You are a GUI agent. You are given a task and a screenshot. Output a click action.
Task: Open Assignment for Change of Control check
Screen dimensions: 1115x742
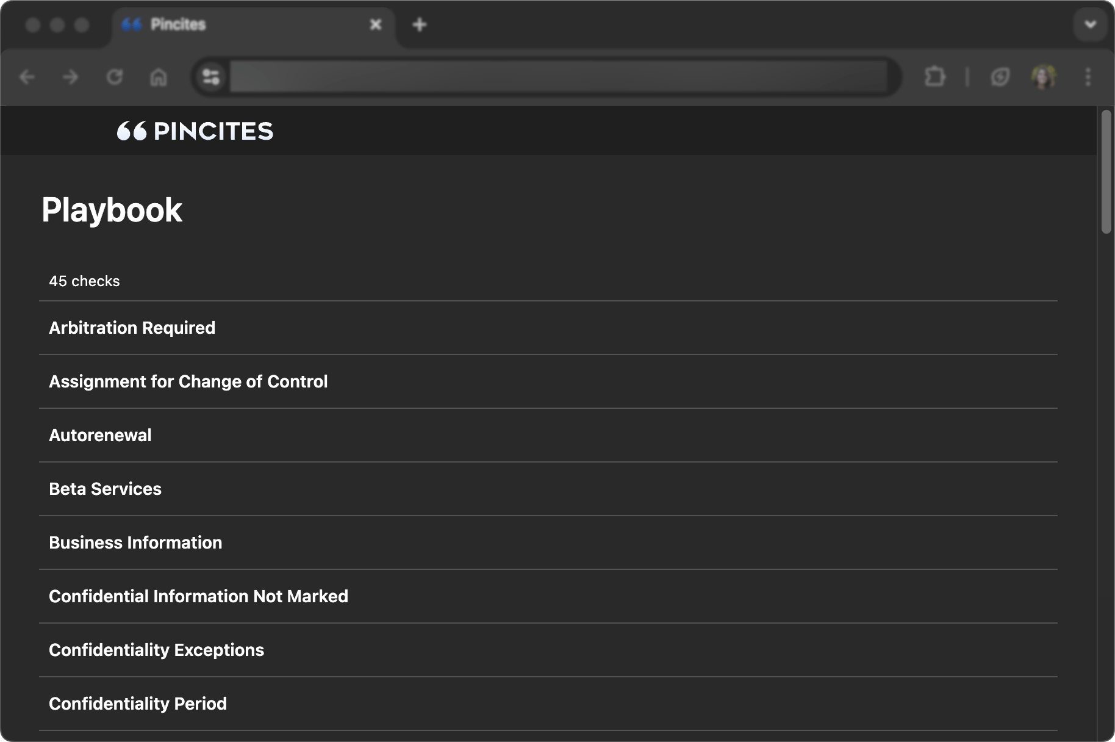[188, 381]
